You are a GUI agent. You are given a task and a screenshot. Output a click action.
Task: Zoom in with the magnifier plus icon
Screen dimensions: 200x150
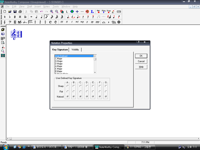[52, 12]
